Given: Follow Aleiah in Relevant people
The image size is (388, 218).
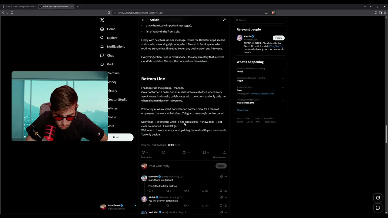Looking at the screenshot, I should [279, 38].
